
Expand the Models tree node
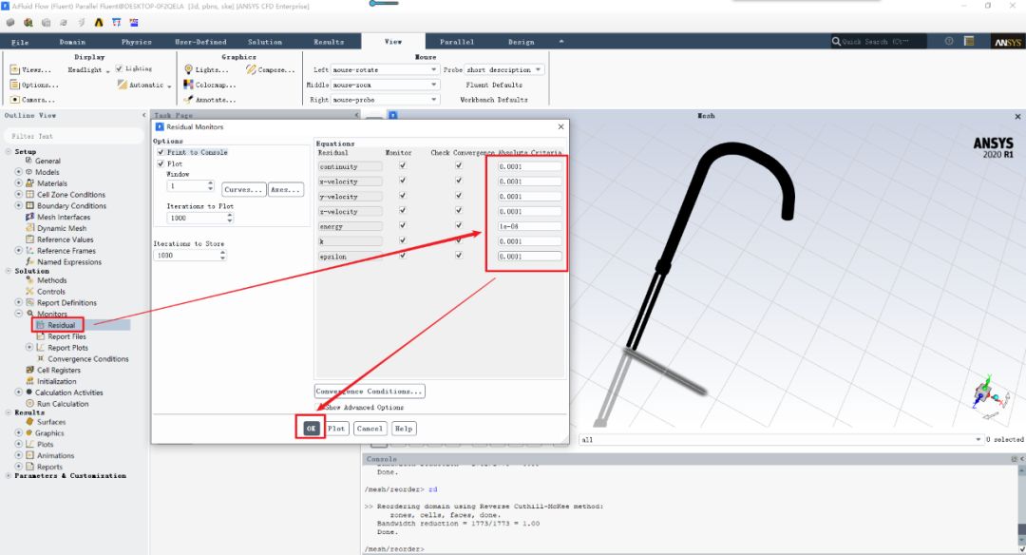(x=18, y=171)
